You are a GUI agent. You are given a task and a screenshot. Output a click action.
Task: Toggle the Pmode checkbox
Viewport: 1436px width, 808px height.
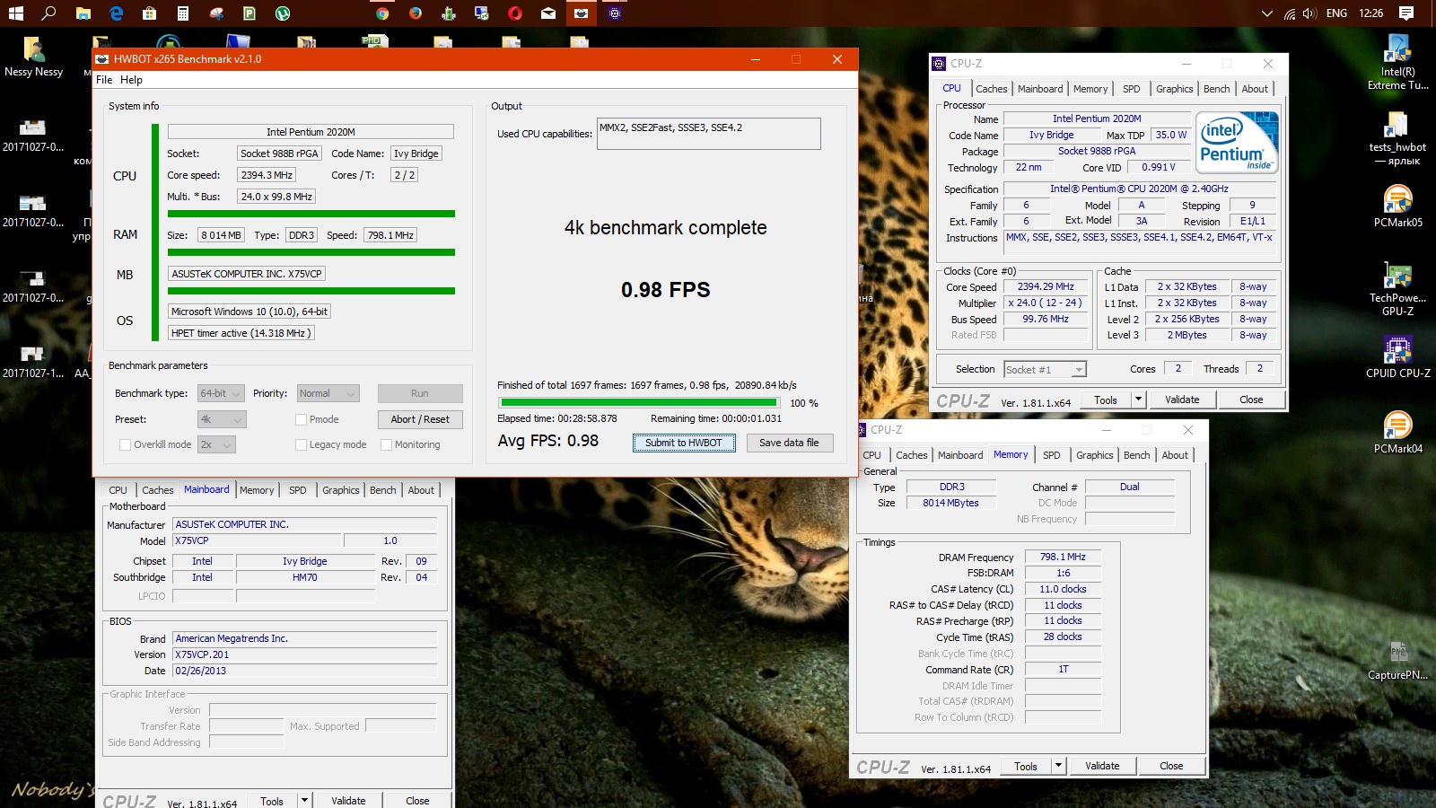coord(302,419)
